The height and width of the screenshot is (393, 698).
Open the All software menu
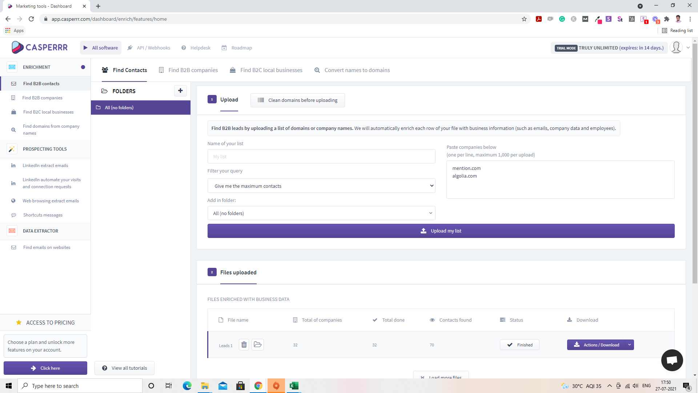pos(101,48)
